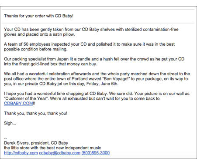The width and height of the screenshot is (197, 165).
Task: Click the signature dash separator above Derek Sivers
Action: point(5,138)
